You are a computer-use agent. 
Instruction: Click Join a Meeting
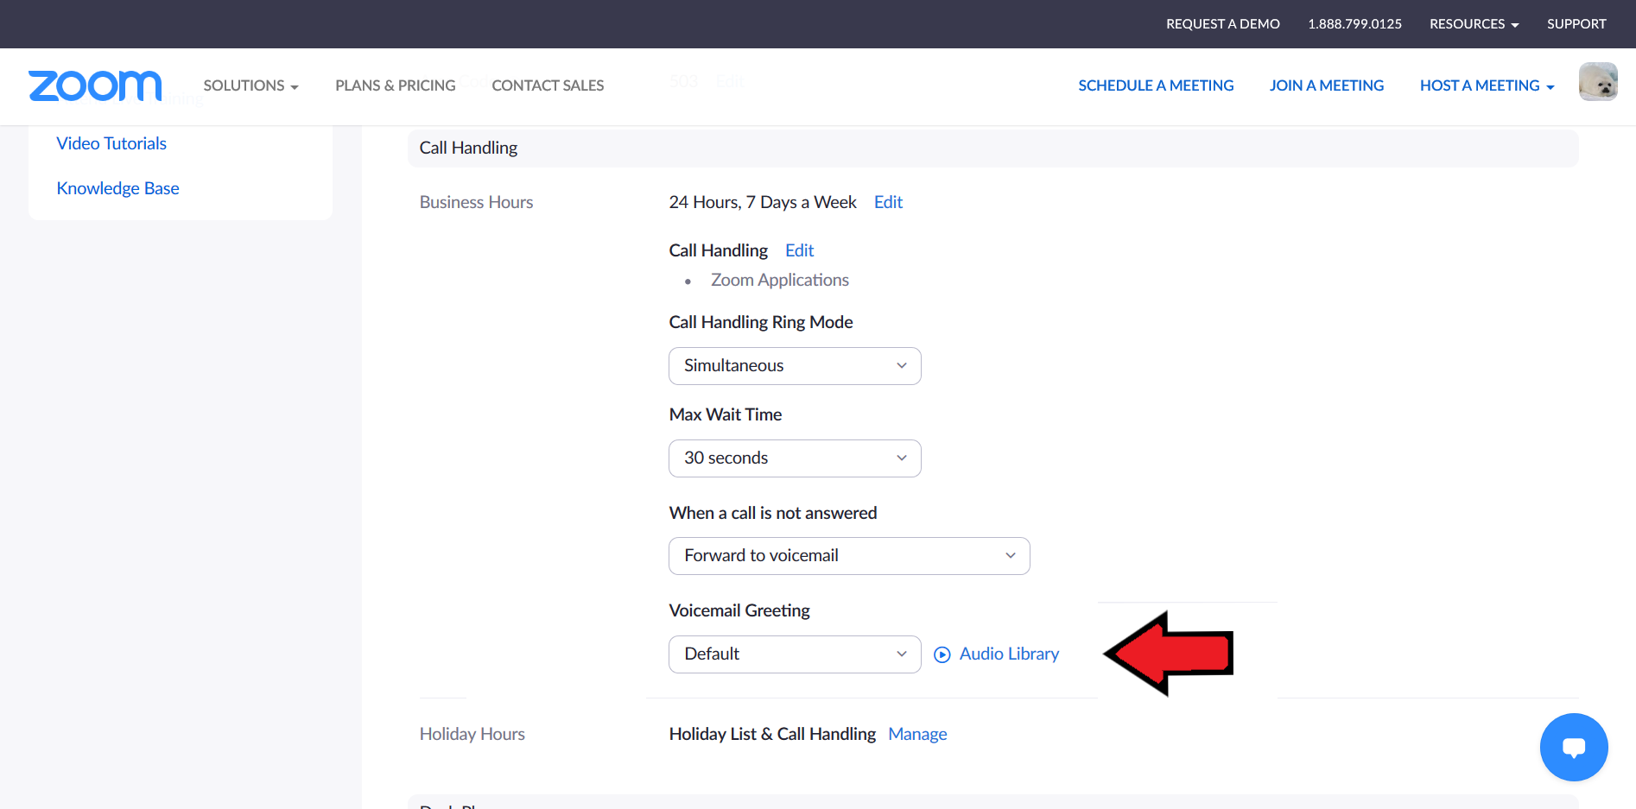coord(1326,85)
